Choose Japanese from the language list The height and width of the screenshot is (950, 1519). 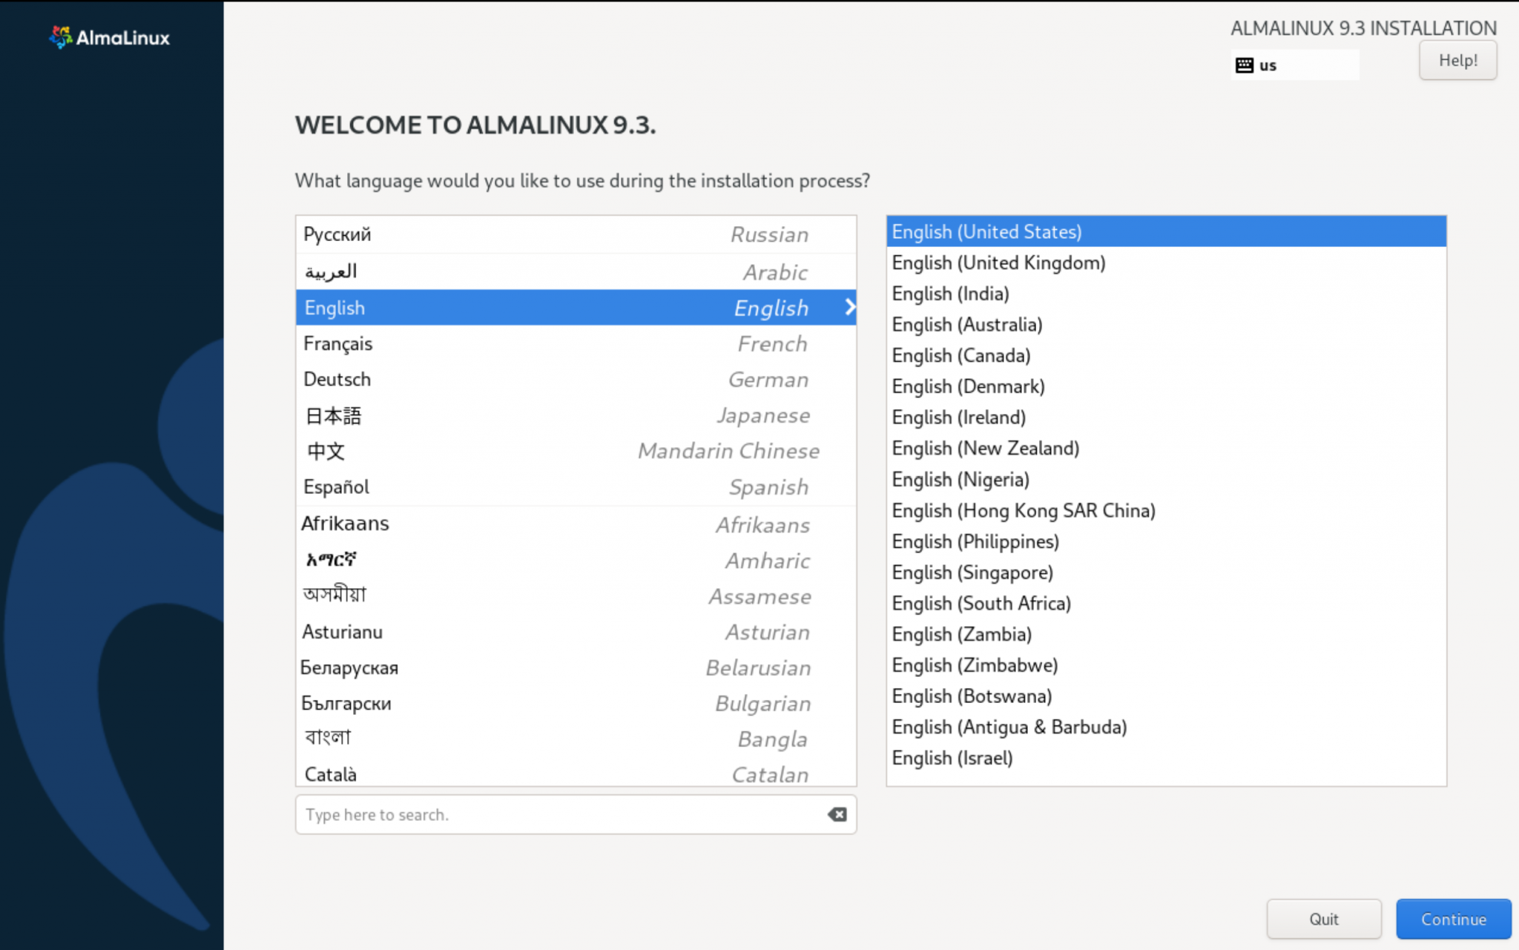519,415
